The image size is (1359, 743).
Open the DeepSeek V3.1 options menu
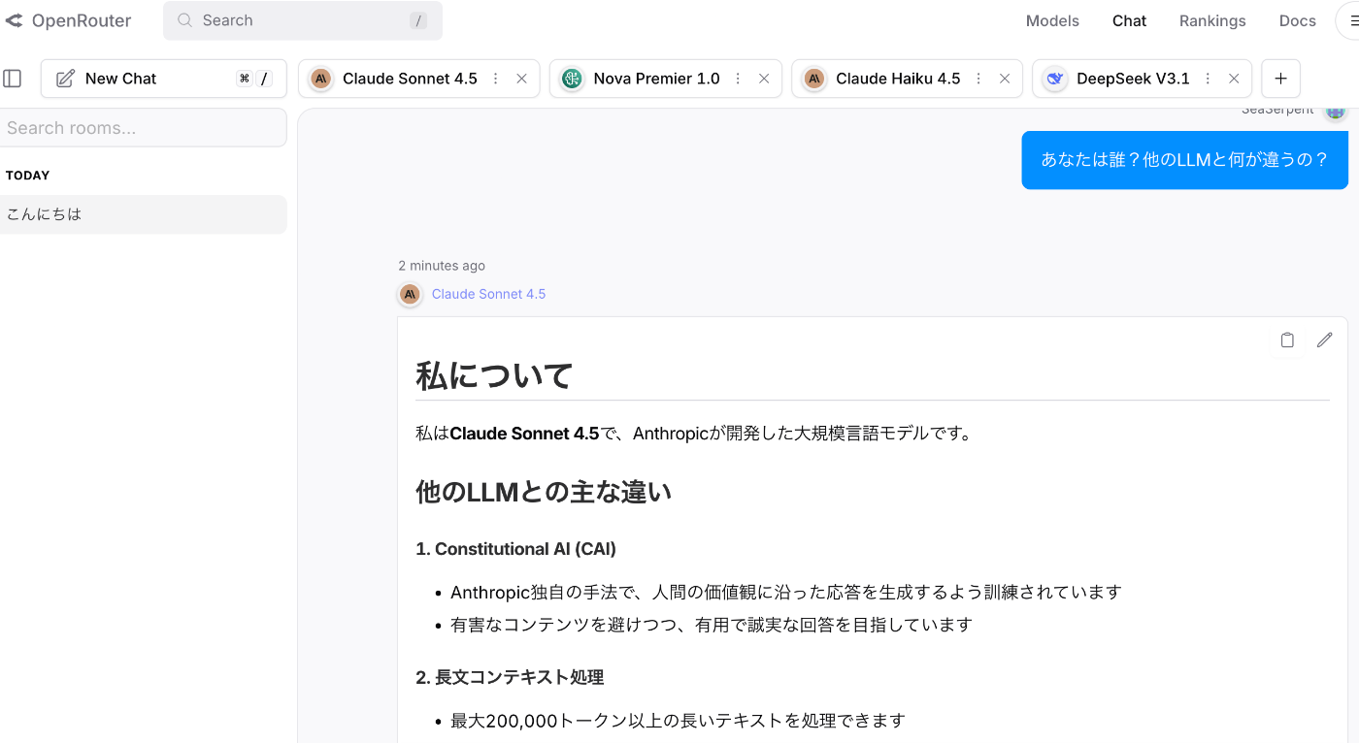click(1208, 79)
